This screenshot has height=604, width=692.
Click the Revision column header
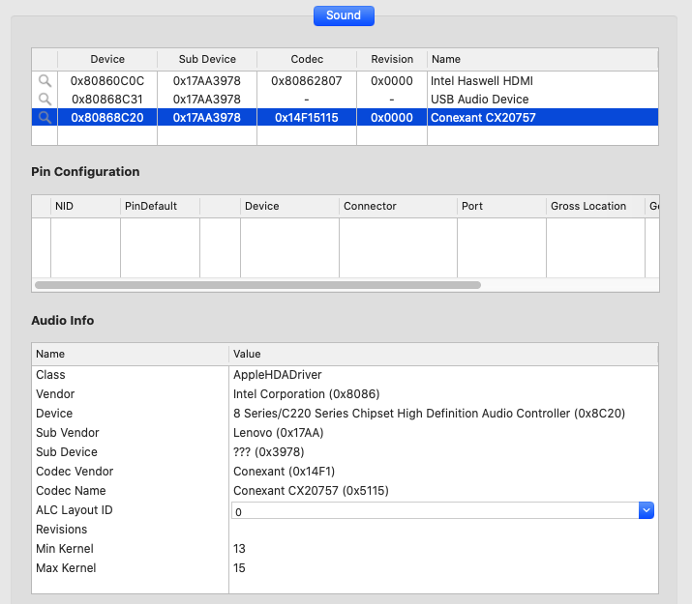coord(391,59)
